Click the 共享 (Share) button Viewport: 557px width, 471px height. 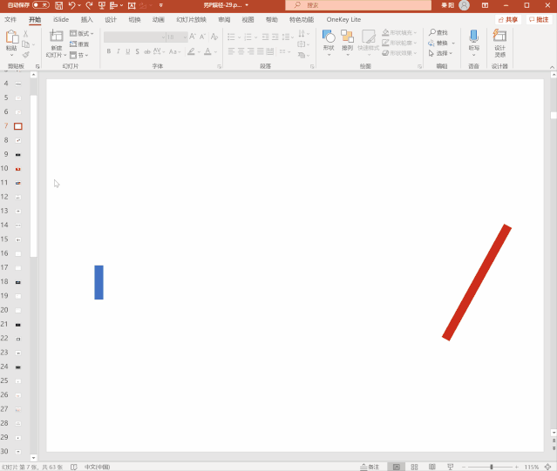click(507, 19)
